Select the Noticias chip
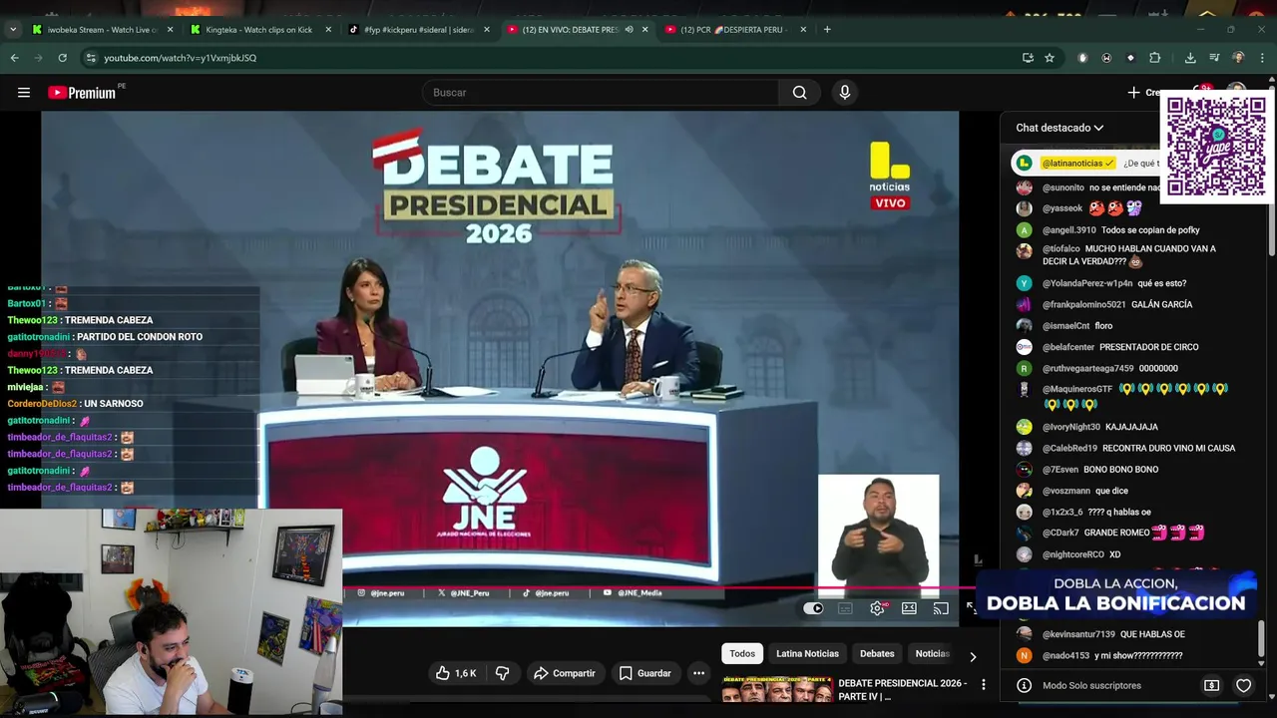1277x718 pixels. pos(933,653)
